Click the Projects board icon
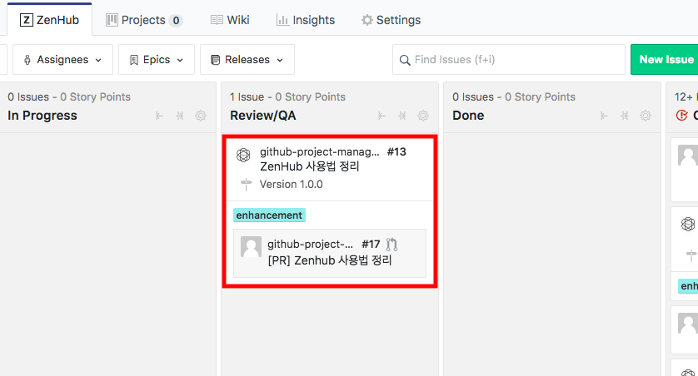Viewport: 698px width, 376px height. [112, 20]
